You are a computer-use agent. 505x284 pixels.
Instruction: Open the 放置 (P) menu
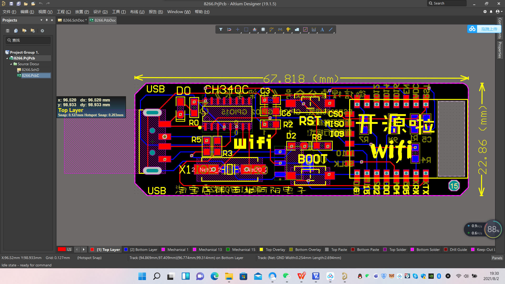(82, 12)
